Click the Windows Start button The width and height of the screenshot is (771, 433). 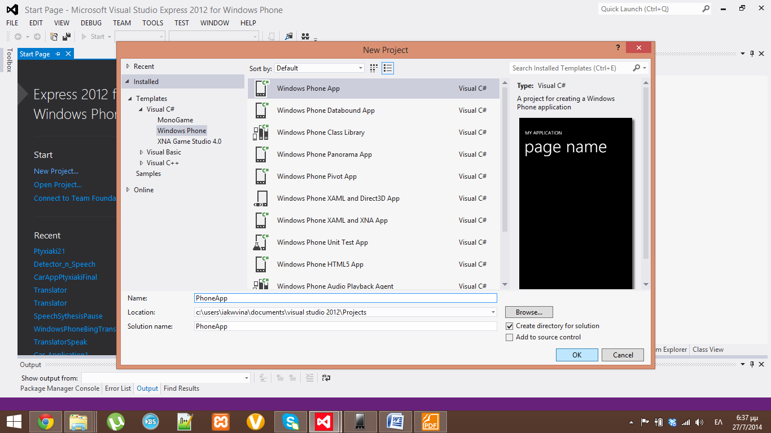[14, 422]
